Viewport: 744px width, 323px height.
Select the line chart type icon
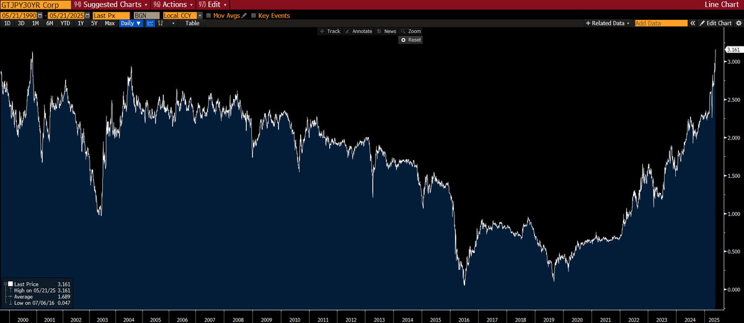click(x=150, y=23)
